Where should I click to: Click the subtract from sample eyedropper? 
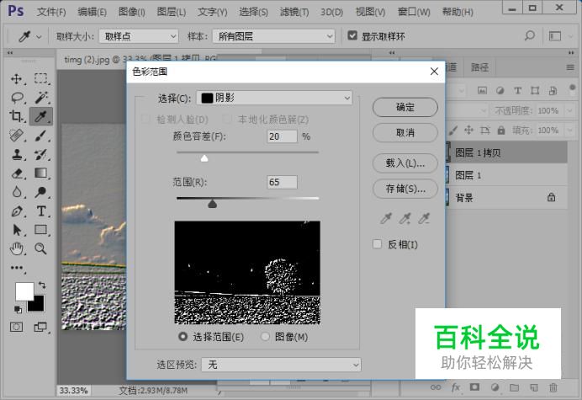tap(424, 219)
